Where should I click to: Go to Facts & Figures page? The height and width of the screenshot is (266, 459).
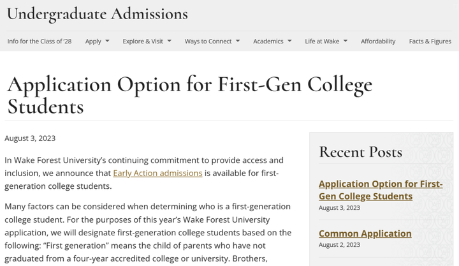[430, 41]
